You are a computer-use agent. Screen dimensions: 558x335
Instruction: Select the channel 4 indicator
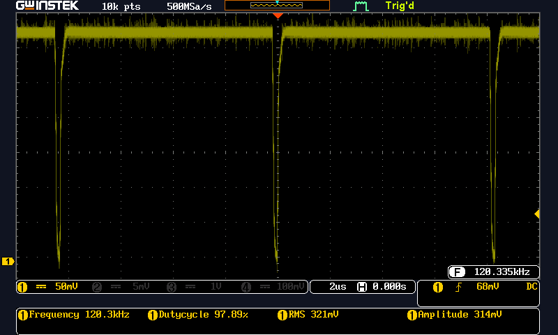[x=246, y=287]
